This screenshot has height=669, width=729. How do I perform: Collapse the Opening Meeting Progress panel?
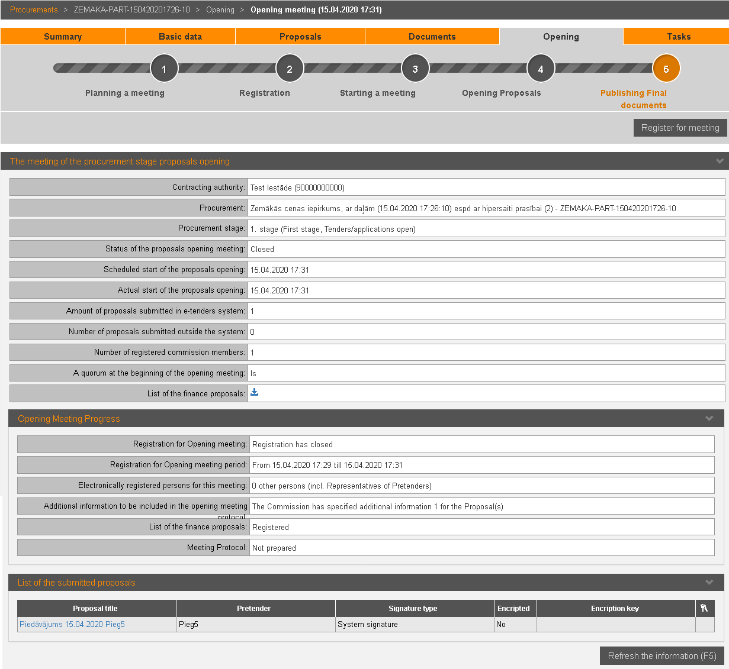tap(709, 418)
